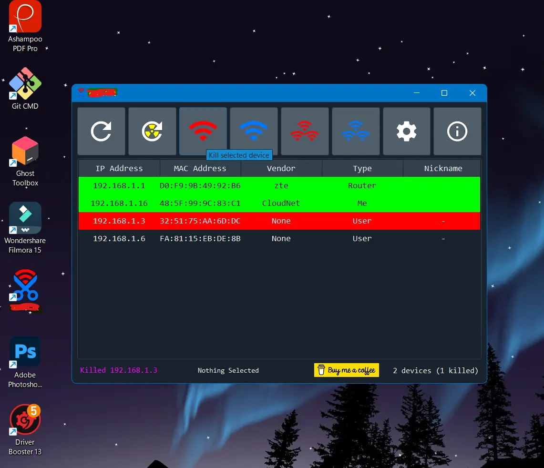Close the network tool window

click(472, 92)
